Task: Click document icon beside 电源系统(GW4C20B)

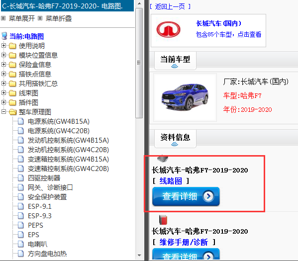Action: tap(21, 131)
